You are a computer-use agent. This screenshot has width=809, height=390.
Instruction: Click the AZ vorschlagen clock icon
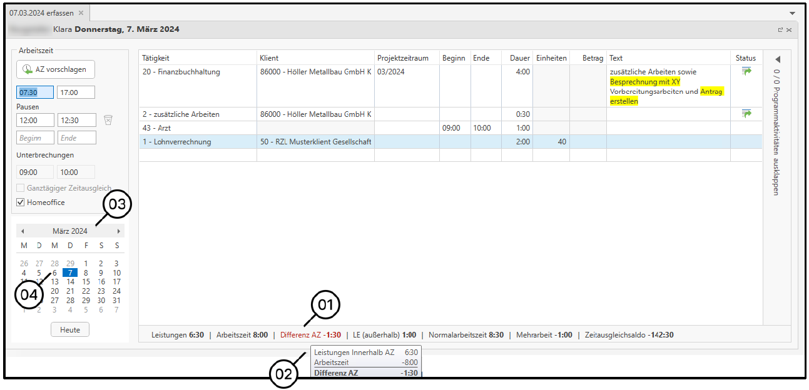tap(28, 69)
